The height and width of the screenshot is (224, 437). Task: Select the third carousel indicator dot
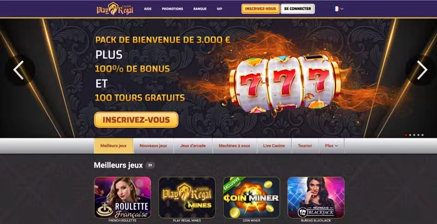414,135
